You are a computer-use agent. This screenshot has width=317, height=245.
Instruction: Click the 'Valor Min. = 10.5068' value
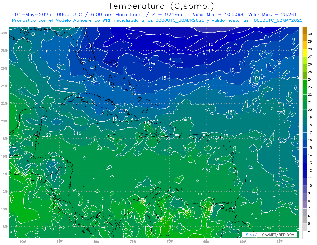(218, 15)
